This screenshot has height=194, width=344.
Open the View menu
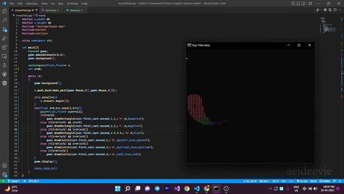(x=44, y=4)
